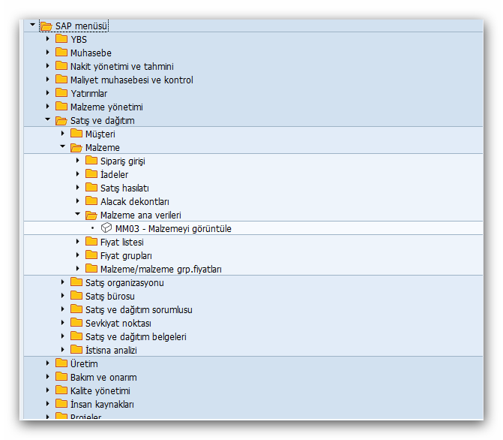Click the folder icon for Maliyet muhasebesi ve kontrol

point(61,80)
